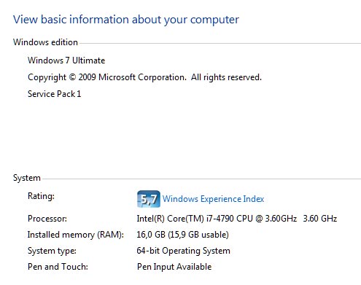Screen dimensions: 361x285
Task: Click the 3.60 GHz speed text
Action: click(x=320, y=219)
